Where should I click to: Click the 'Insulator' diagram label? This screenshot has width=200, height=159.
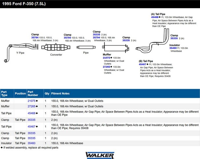point(175,45)
